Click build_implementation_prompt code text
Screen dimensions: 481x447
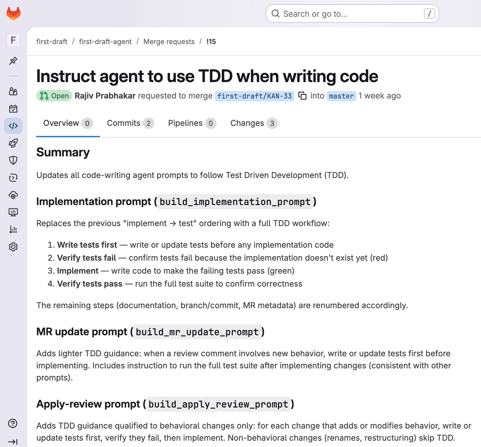tap(235, 202)
